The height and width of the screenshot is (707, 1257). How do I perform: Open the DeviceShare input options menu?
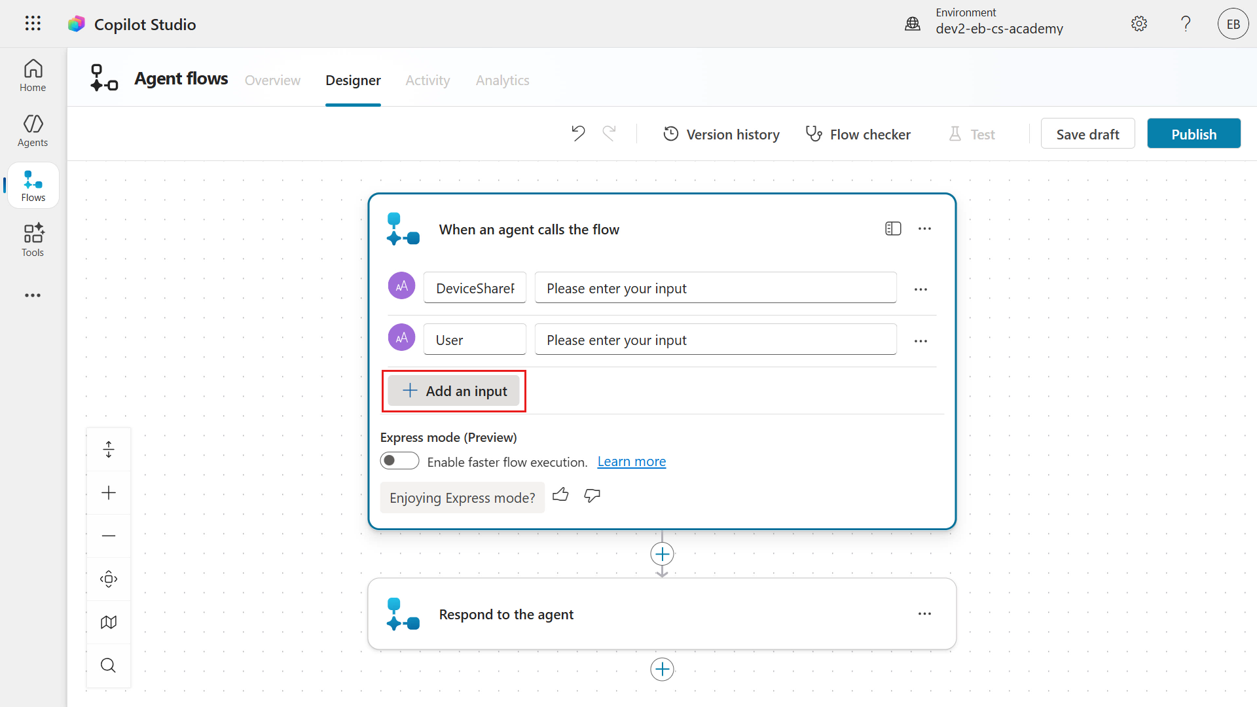pos(920,289)
